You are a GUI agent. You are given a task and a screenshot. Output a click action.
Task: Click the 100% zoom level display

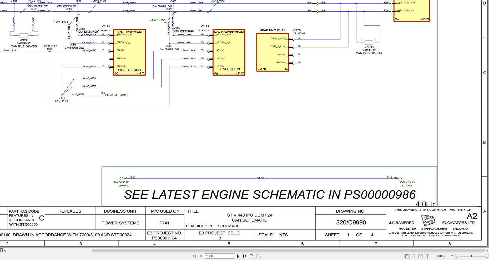(441, 256)
